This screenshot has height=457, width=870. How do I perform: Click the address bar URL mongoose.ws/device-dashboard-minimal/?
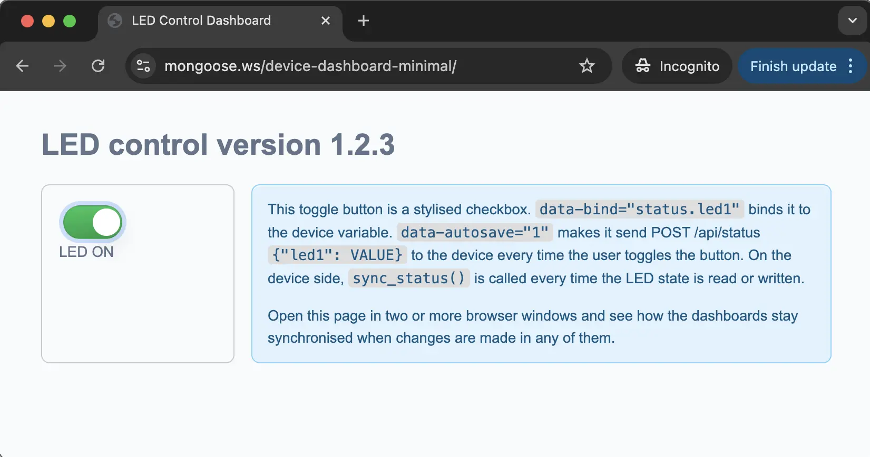310,66
